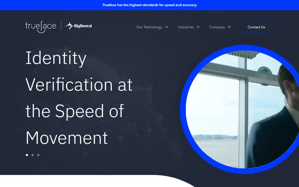This screenshot has height=187, width=299.
Task: Open the Company menu
Action: 217,27
